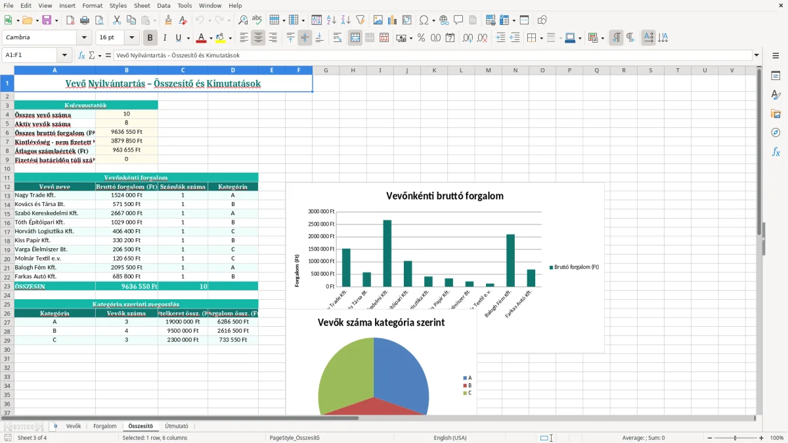Click row 13 header

(x=7, y=195)
